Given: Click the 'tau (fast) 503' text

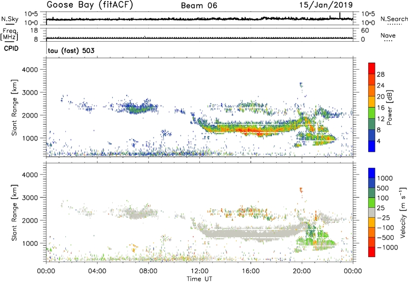Looking at the screenshot, I should coord(71,50).
